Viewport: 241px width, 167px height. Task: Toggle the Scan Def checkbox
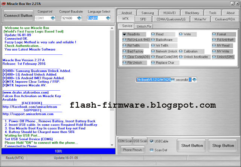pyautogui.click(x=151, y=150)
